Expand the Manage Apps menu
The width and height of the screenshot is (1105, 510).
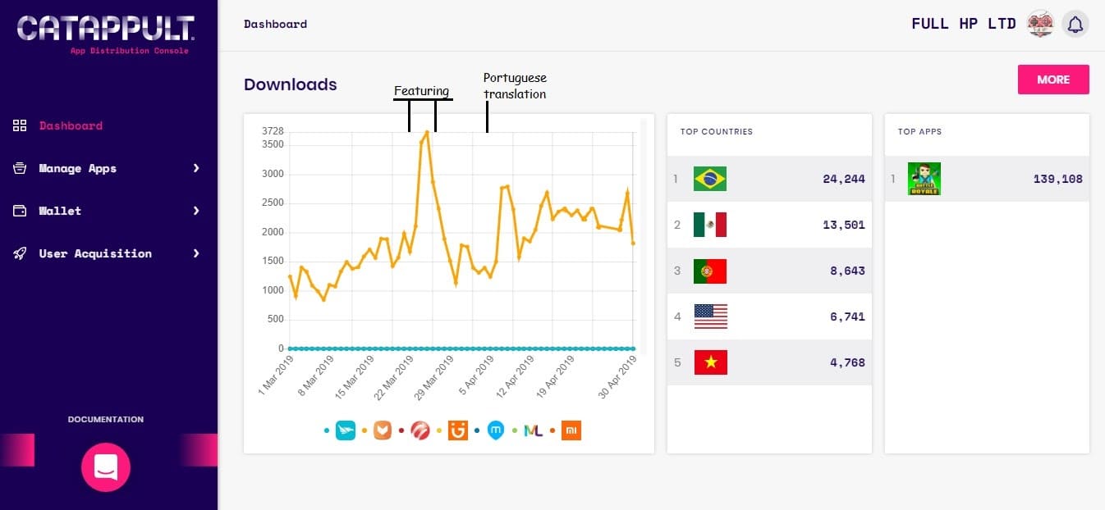76,168
